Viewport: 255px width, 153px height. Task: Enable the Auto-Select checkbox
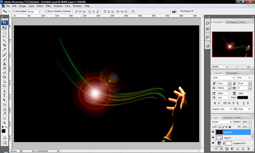coord(14,11)
